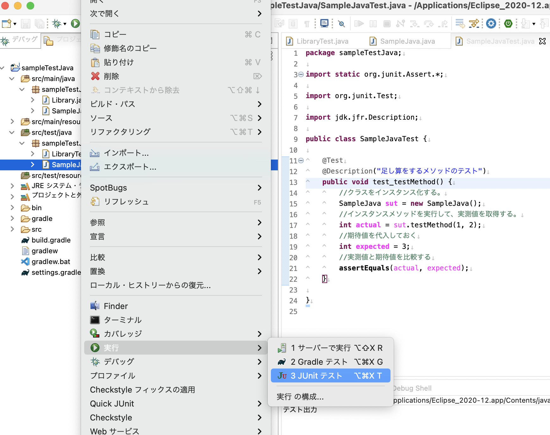
Task: Click the Step Over icon
Action: (428, 23)
